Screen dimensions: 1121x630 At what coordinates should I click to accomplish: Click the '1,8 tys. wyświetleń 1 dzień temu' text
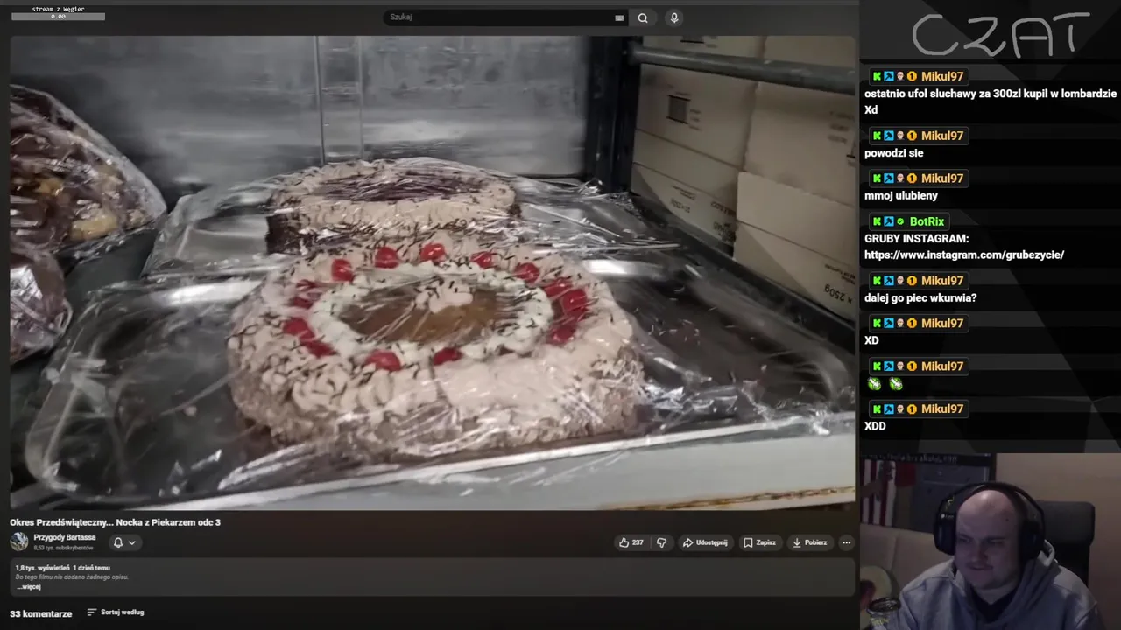click(63, 568)
